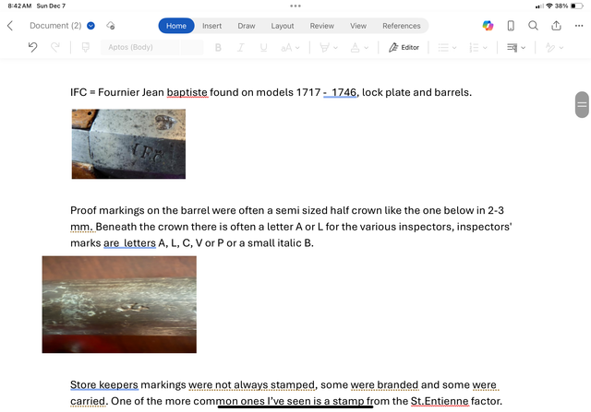Screen dimensions: 591x412
Task: Open the Editor proofing button
Action: point(404,47)
